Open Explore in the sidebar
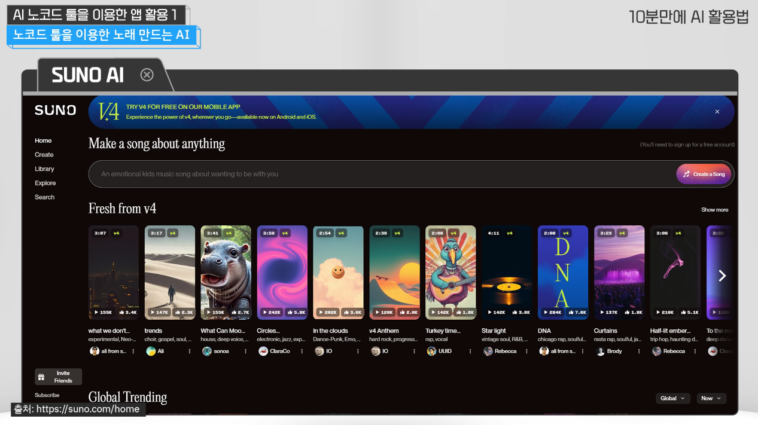The image size is (758, 425). pyautogui.click(x=45, y=183)
